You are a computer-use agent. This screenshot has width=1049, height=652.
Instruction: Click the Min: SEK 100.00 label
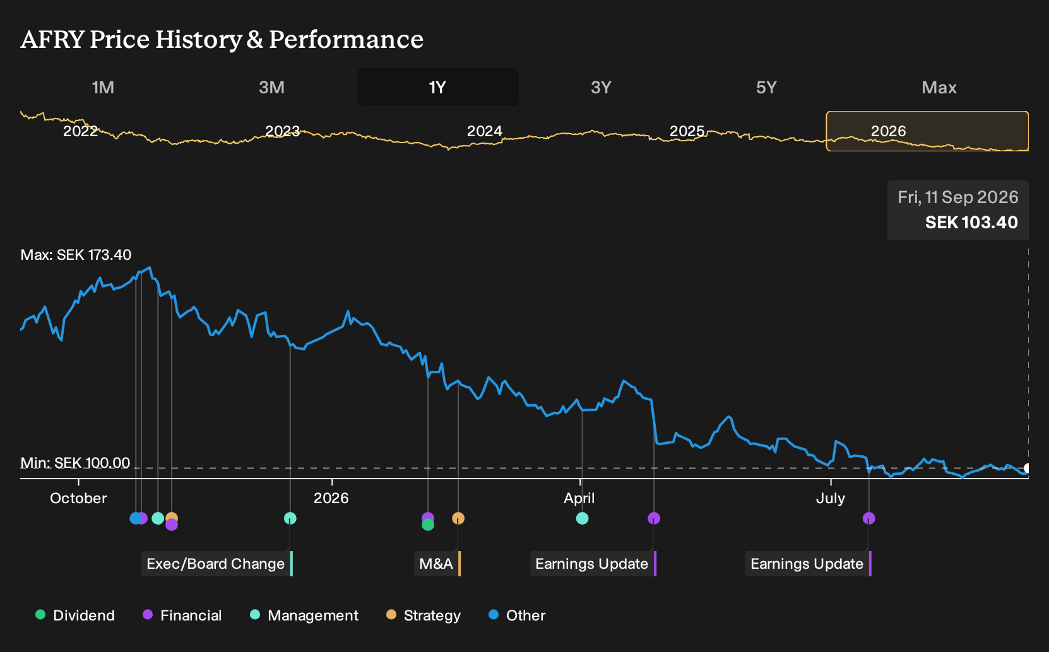[x=75, y=463]
